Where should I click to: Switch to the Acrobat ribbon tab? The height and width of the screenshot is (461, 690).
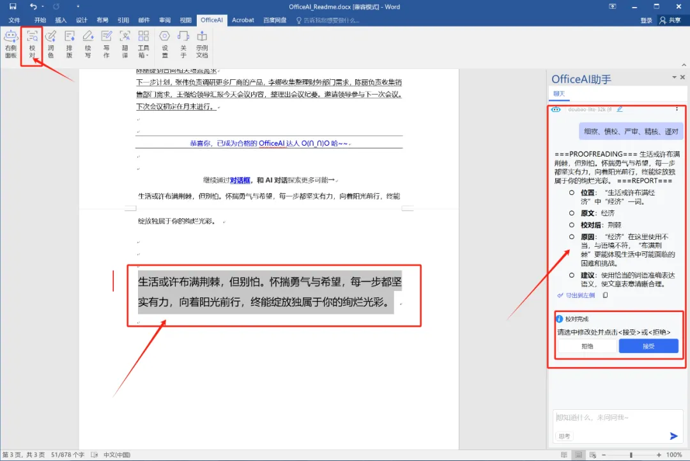[x=243, y=20]
